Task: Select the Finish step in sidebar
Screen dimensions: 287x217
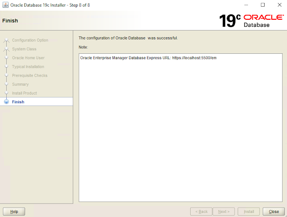Action: (x=36, y=102)
